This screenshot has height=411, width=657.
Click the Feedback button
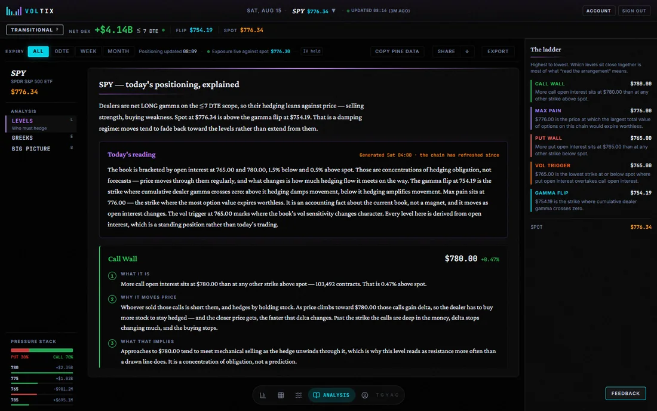tap(625, 394)
